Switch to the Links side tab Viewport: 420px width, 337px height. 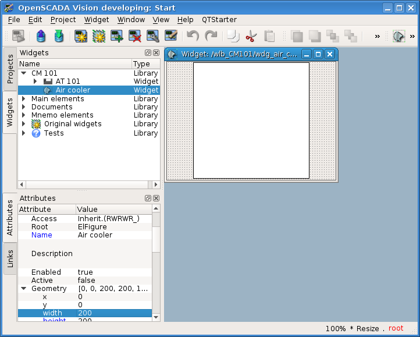(10, 258)
